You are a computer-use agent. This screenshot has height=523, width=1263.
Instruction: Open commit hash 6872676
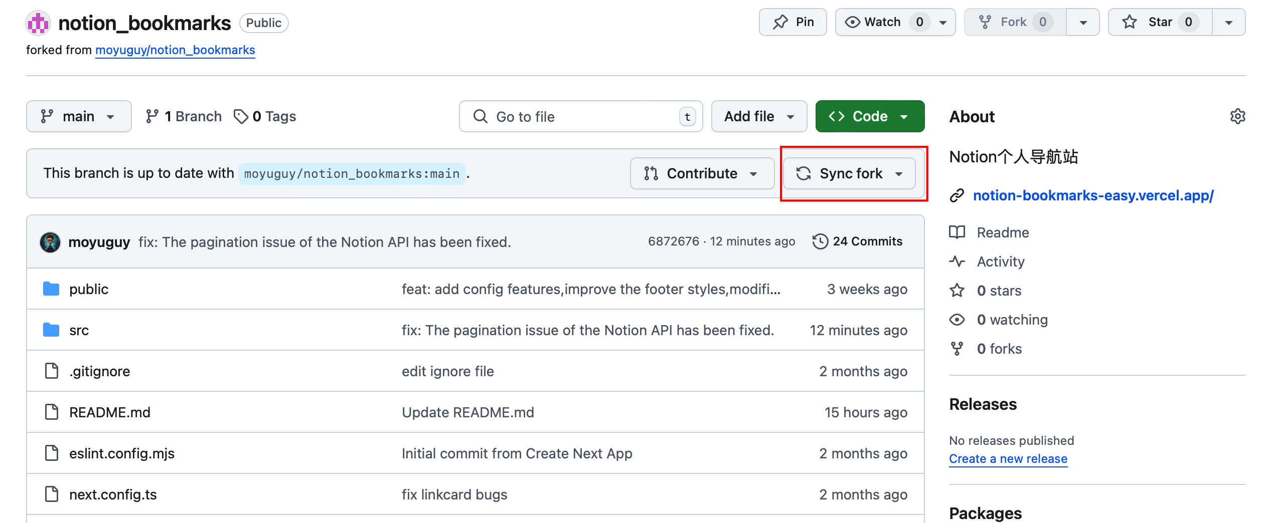(x=673, y=241)
